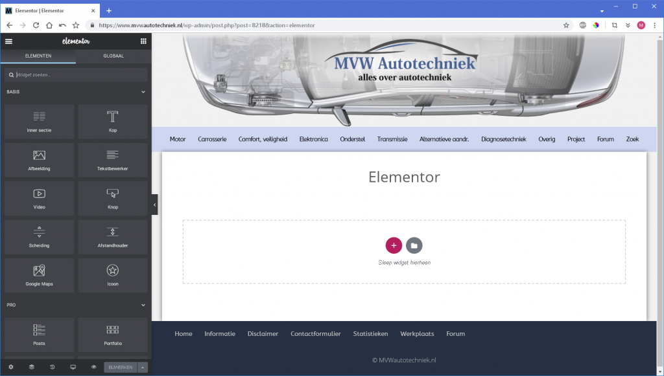Collapse the Elementor panel with the side arrow
Image resolution: width=664 pixels, height=376 pixels.
pyautogui.click(x=154, y=205)
